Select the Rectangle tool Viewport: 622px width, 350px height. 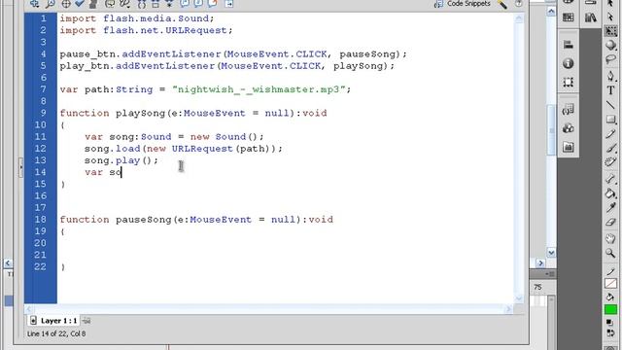pos(610,119)
